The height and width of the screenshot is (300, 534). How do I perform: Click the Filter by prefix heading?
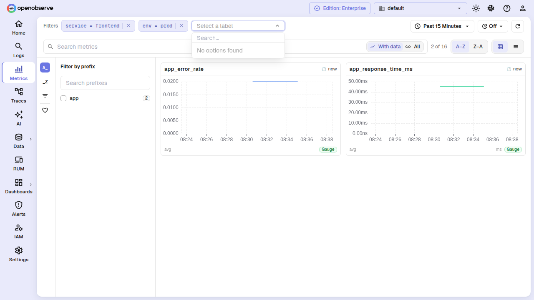[78, 67]
